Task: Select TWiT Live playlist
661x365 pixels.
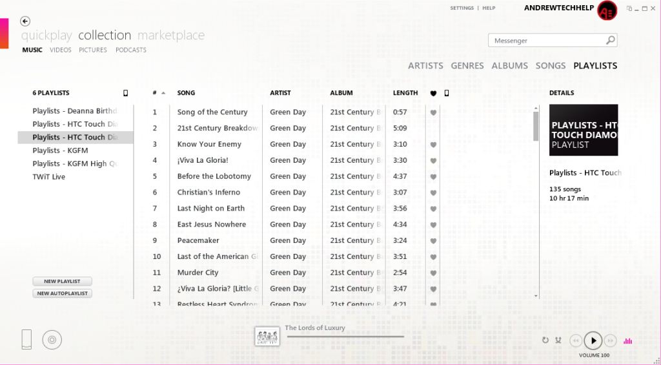Action: [x=75, y=177]
